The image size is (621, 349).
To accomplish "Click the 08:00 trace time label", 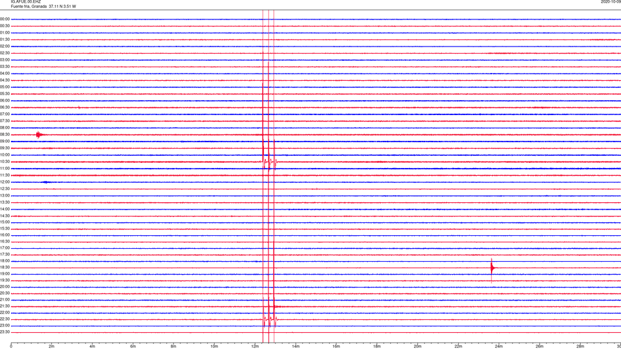I will [5, 128].
